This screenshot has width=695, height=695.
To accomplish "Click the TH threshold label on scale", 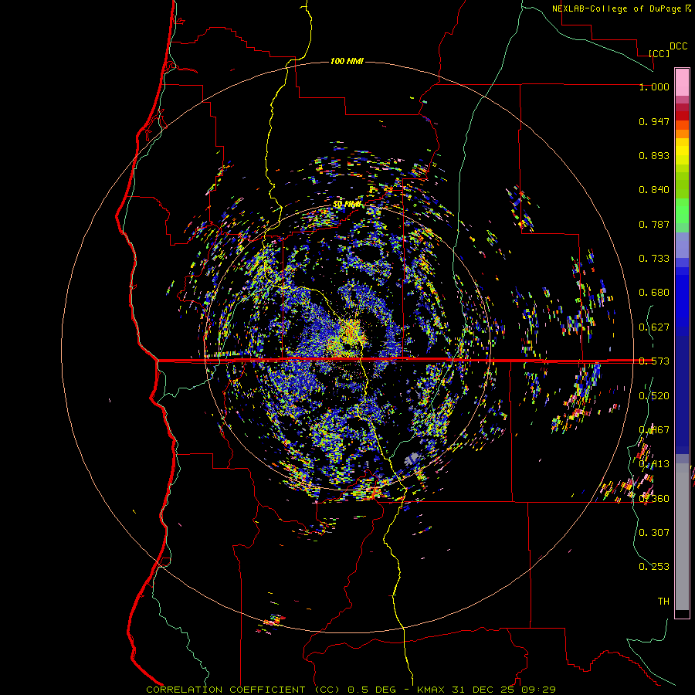I will point(663,602).
